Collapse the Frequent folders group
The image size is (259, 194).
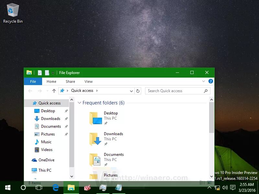click(x=79, y=103)
